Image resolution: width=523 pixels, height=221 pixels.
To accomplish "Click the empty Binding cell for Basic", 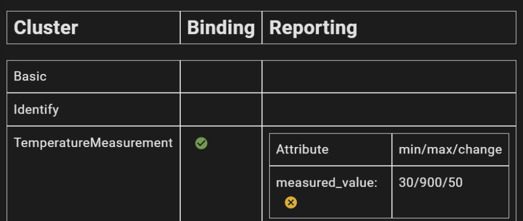I will [x=221, y=77].
